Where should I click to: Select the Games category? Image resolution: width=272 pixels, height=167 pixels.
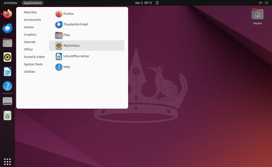tap(29, 27)
